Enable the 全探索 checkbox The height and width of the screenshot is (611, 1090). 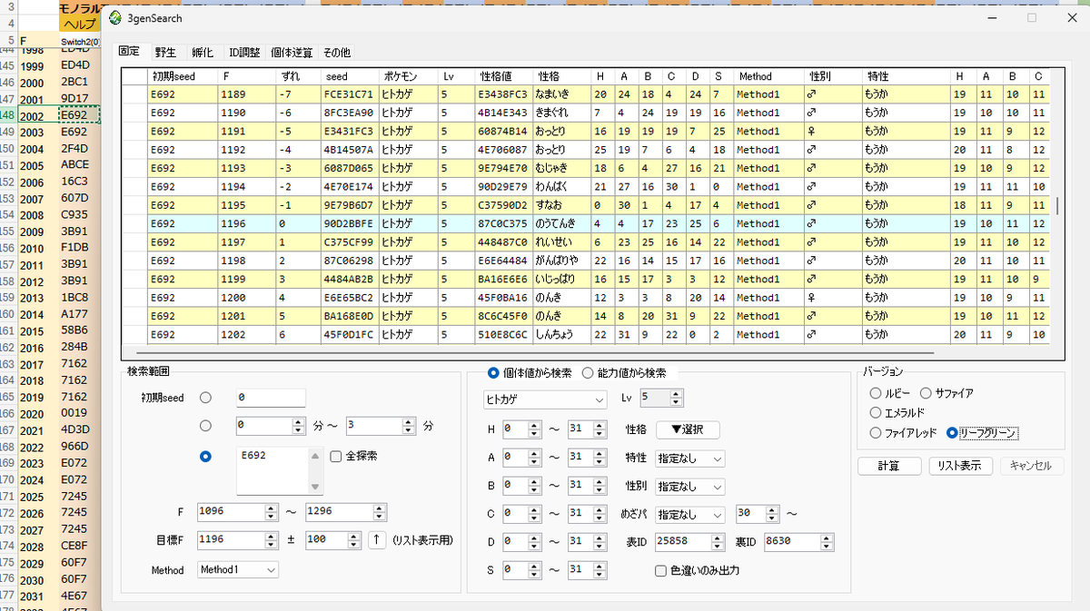[335, 456]
